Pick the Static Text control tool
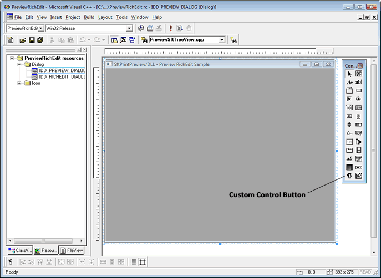Image resolution: width=381 pixels, height=278 pixels. click(x=350, y=82)
